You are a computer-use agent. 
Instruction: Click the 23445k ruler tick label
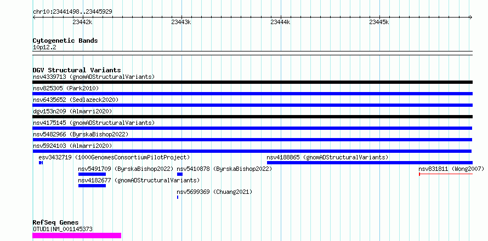tap(379, 22)
